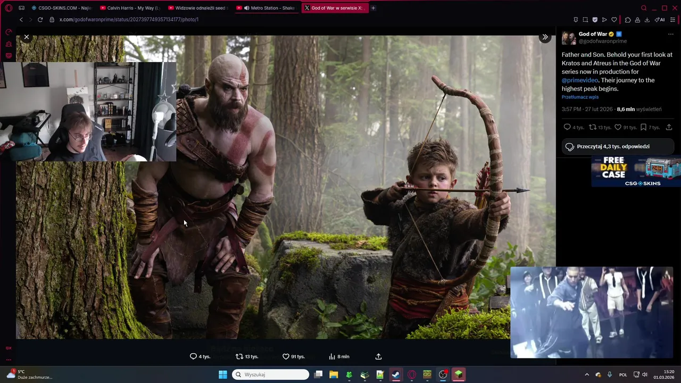Go back with browser back arrow
Viewport: 681px width, 383px height.
coord(21,20)
